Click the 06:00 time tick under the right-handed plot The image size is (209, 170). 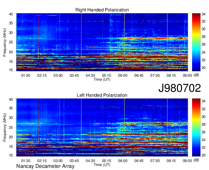(x=123, y=75)
